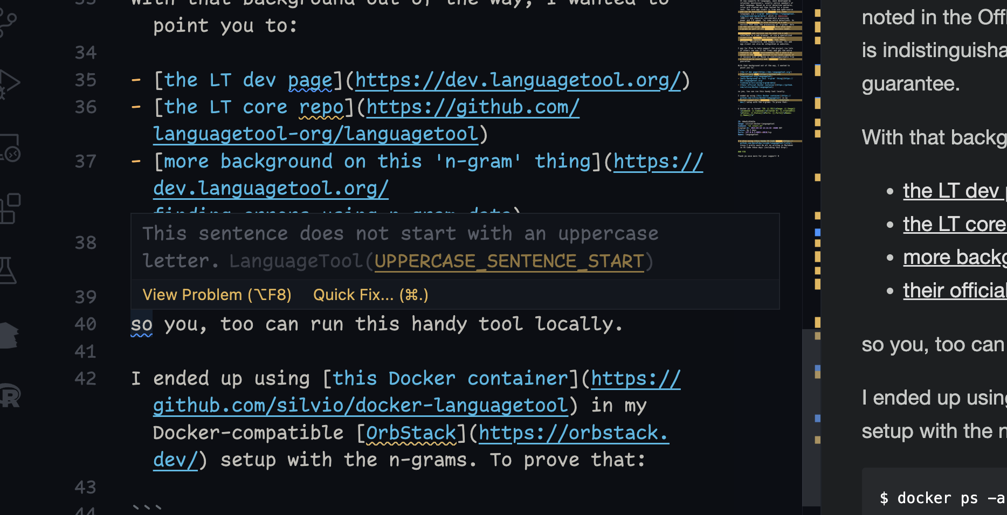Open "their official" link in preview

click(954, 291)
